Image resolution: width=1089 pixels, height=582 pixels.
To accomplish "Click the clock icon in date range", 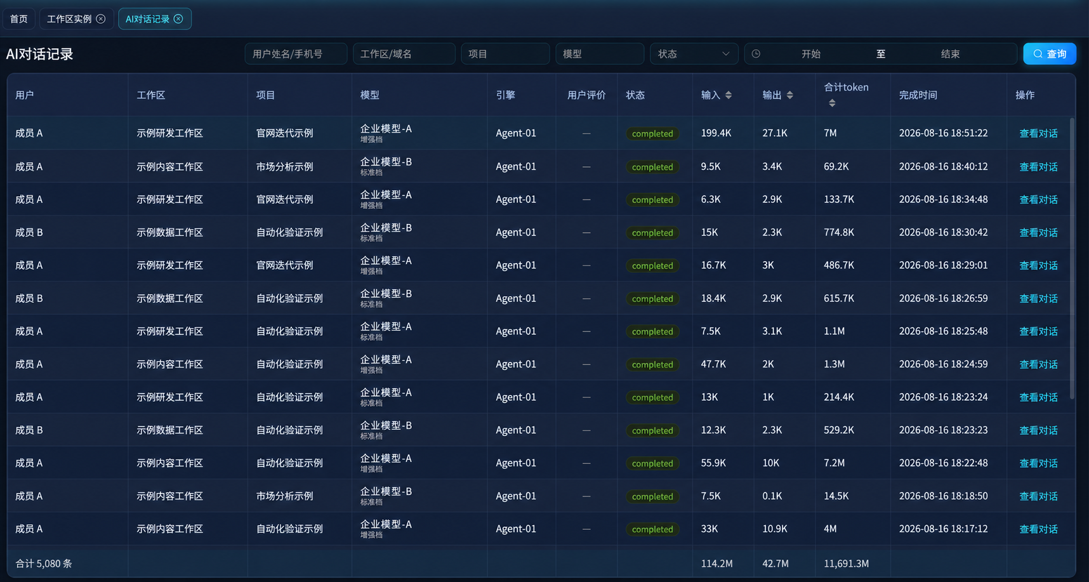I will point(756,54).
